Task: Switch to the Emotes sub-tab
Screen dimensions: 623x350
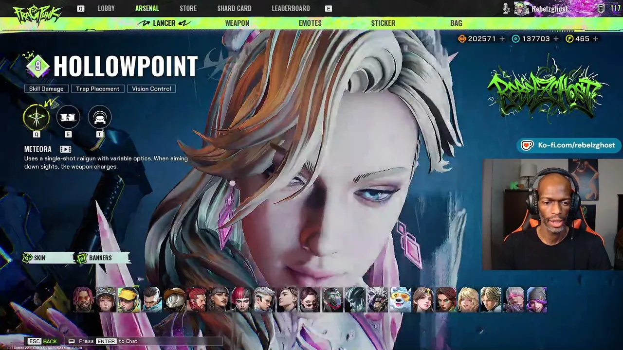Action: 310,23
